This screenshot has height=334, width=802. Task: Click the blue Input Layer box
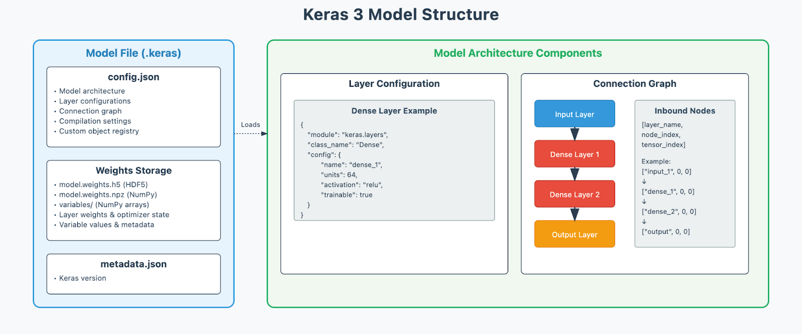574,114
